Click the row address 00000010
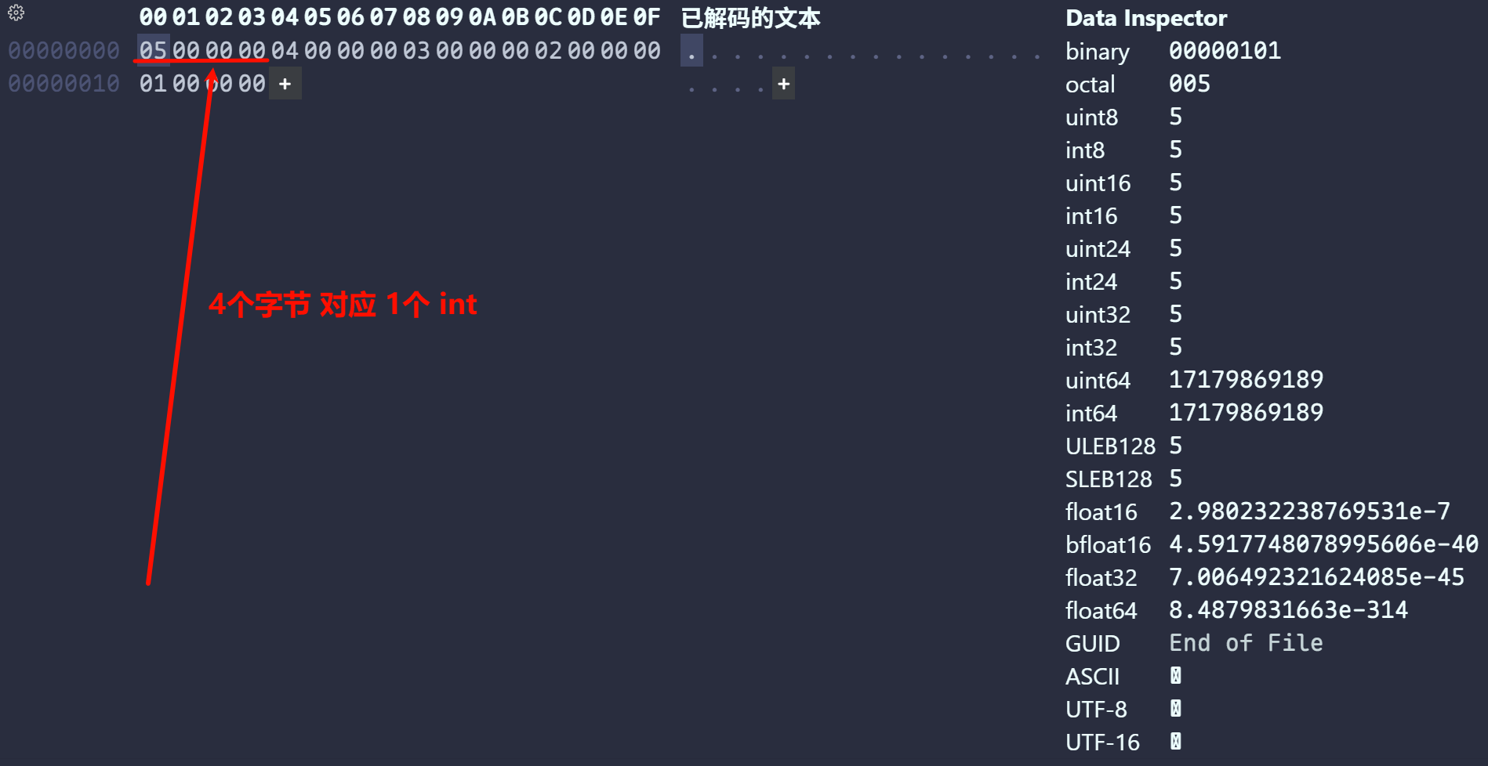 click(x=64, y=84)
